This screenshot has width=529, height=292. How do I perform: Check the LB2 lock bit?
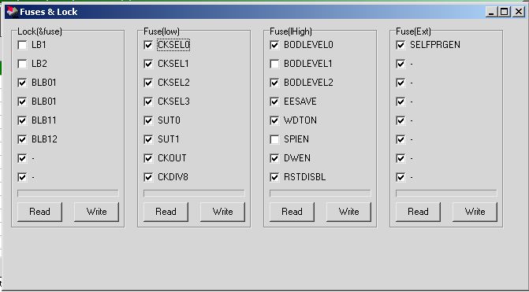(x=22, y=64)
